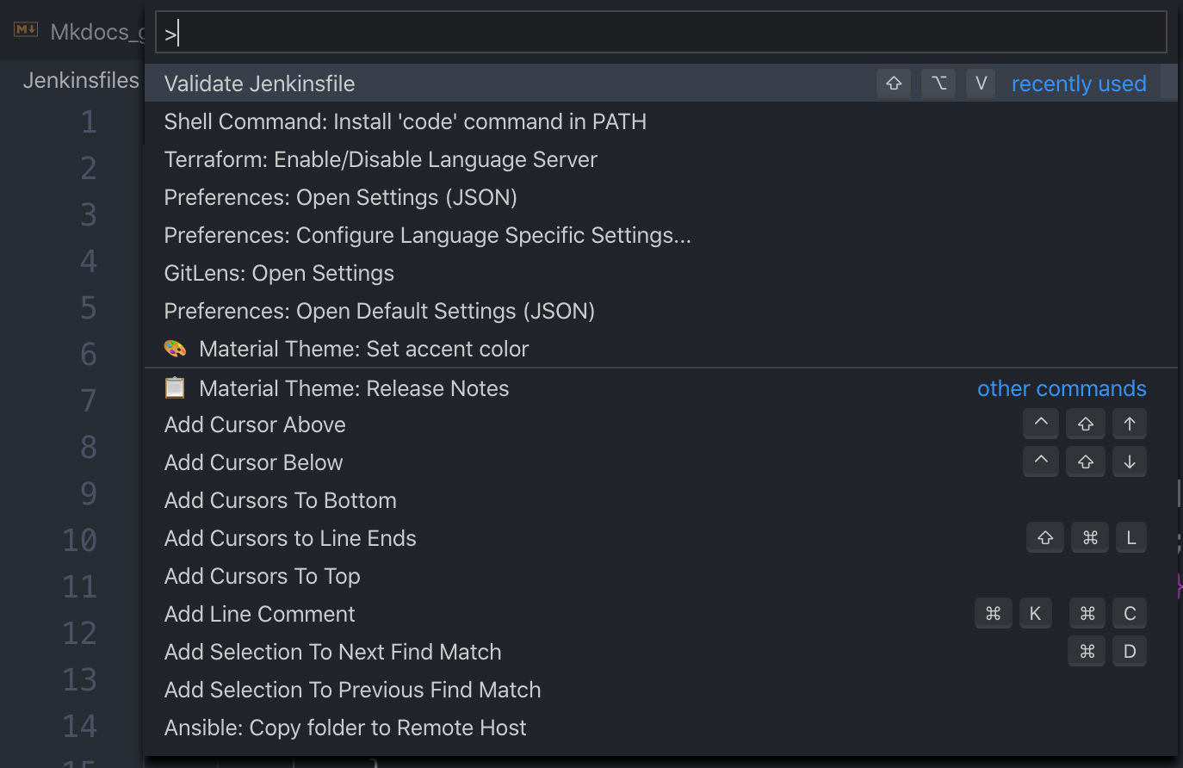Viewport: 1183px width, 768px height.
Task: Click the Markdown file icon in the top-left corner
Action: click(x=24, y=29)
